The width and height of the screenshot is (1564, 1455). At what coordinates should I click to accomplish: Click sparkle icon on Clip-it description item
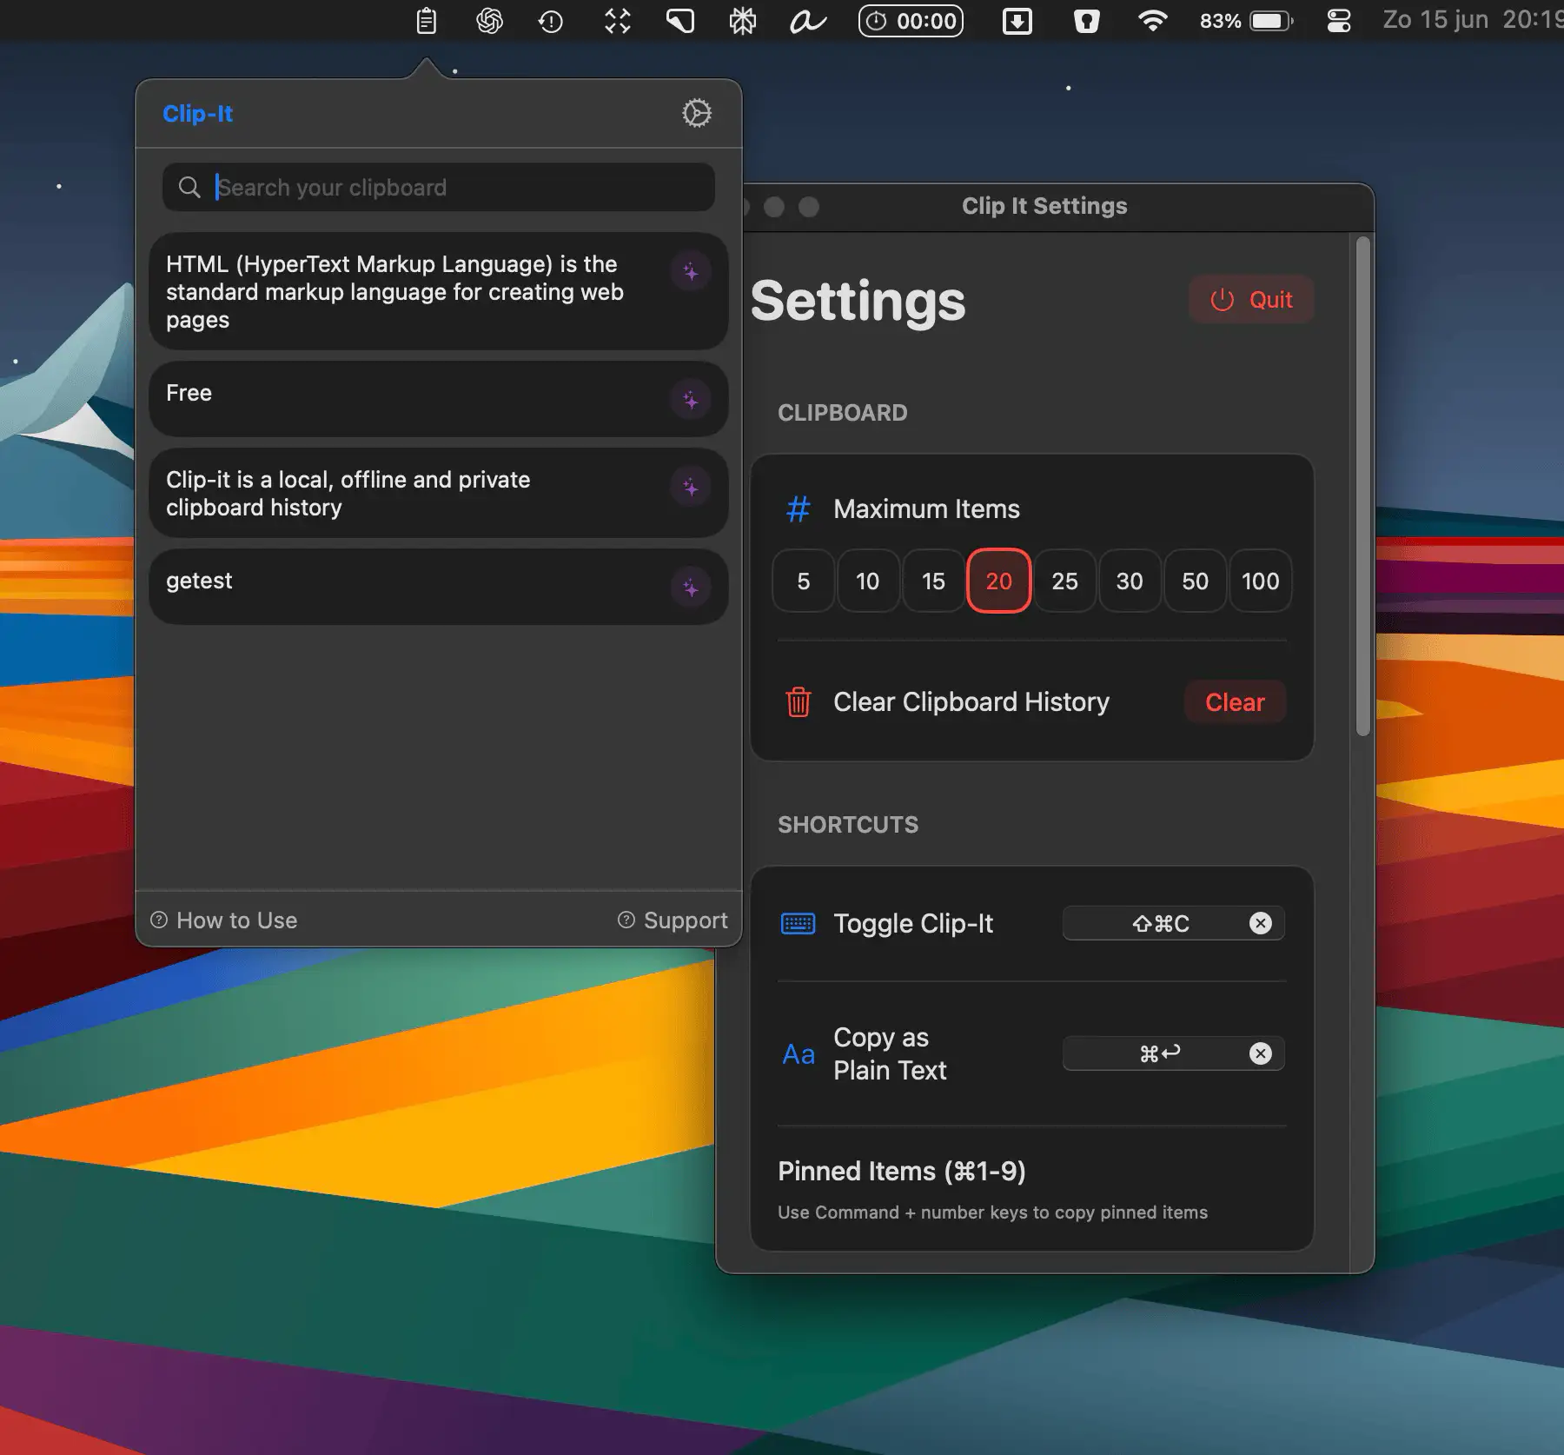(x=691, y=487)
